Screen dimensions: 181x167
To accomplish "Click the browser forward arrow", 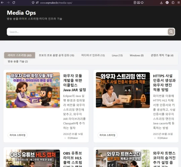I will (x=8, y=3).
